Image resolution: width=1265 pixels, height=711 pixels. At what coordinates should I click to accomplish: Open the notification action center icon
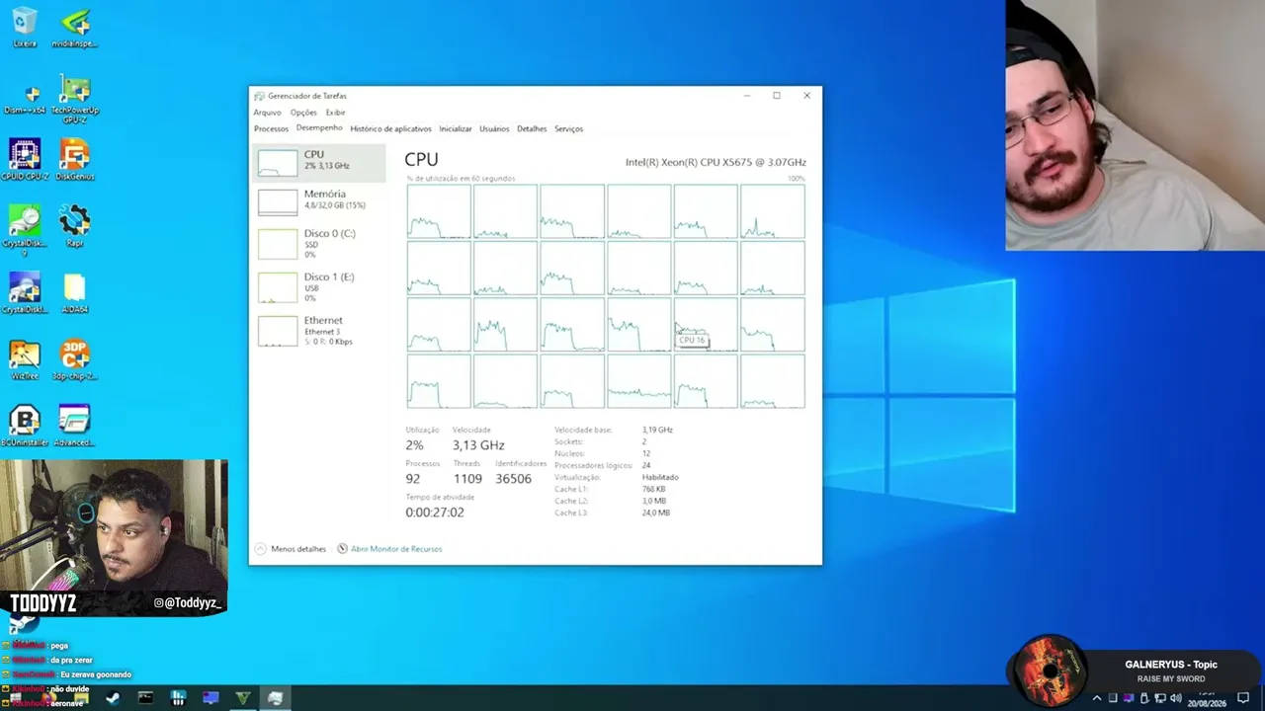1243,698
